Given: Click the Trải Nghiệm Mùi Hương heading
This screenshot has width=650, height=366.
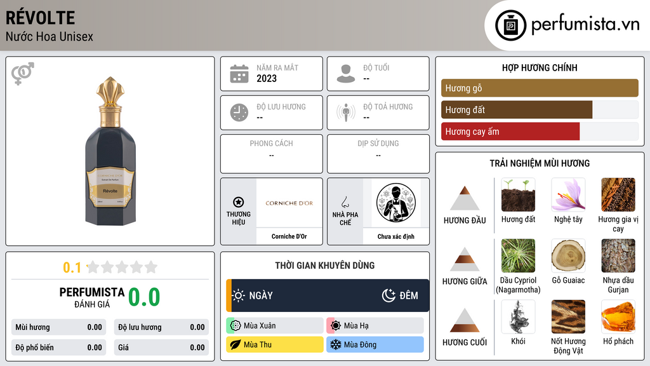Looking at the screenshot, I should [x=540, y=163].
